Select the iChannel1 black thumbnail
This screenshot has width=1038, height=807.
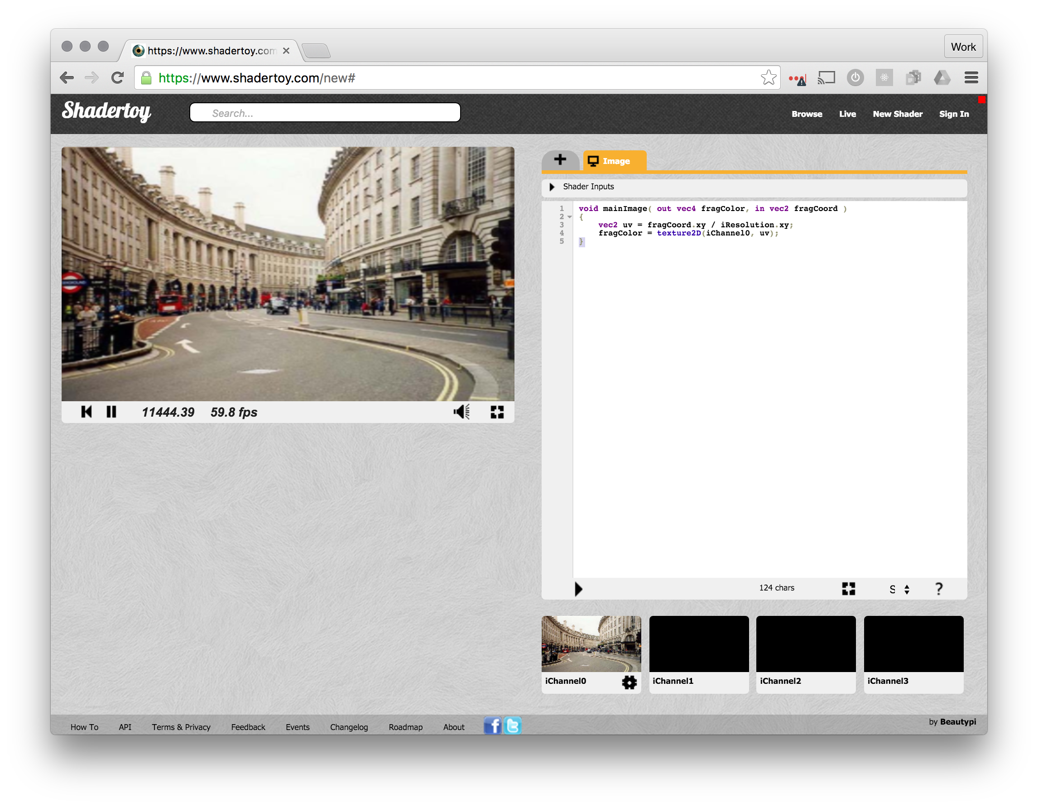click(698, 643)
